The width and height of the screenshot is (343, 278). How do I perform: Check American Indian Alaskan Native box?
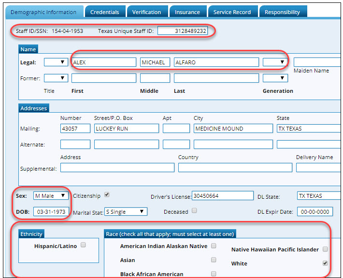[x=214, y=246]
